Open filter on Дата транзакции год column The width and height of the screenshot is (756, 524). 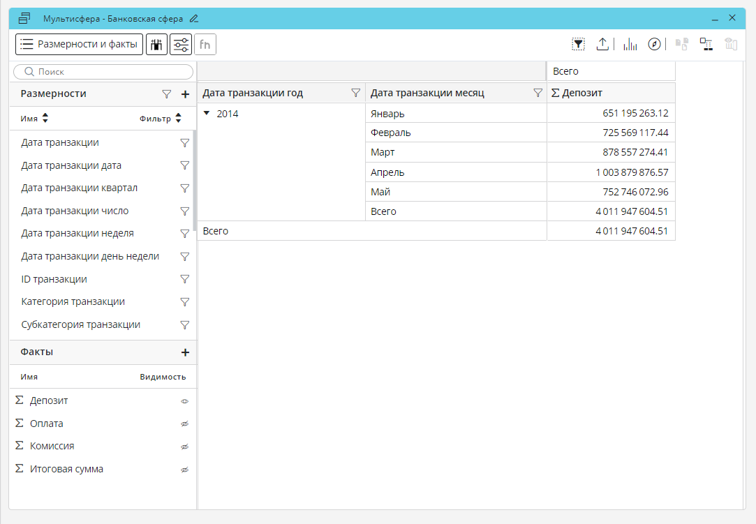click(x=355, y=93)
